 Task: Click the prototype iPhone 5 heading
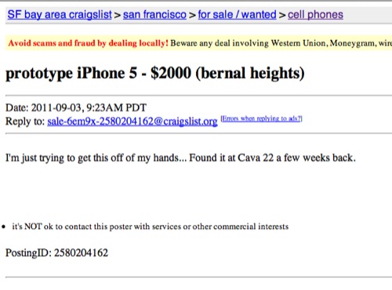click(71, 74)
